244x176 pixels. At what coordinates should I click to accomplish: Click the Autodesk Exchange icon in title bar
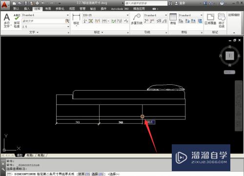[205, 3]
